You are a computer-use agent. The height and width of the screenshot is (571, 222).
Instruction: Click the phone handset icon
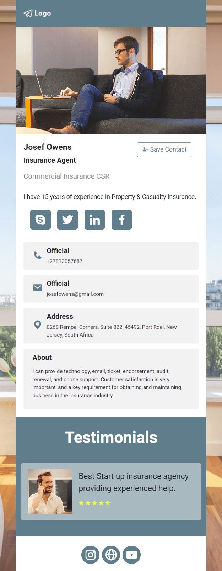[37, 255]
